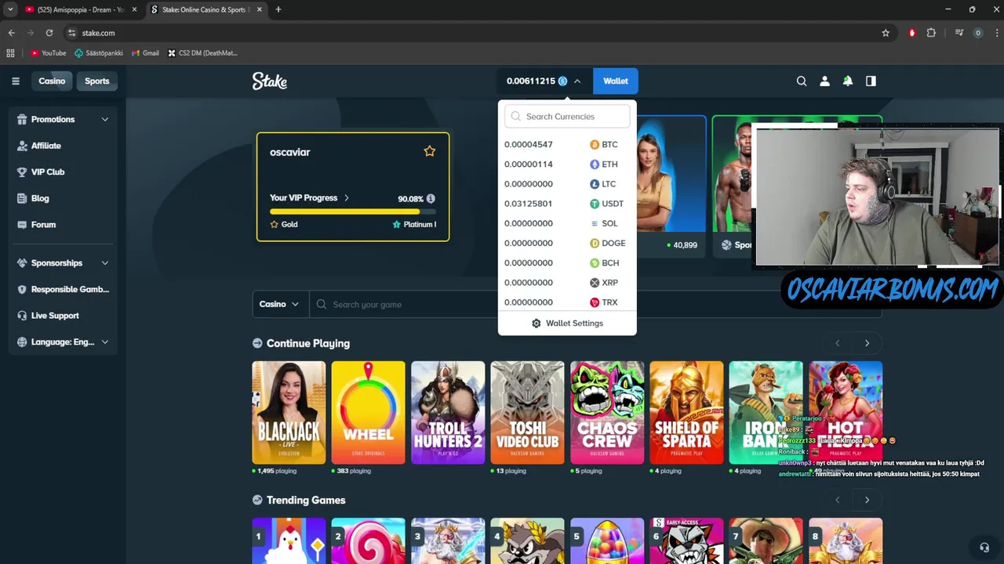Select the BCH coin icon

(x=595, y=263)
